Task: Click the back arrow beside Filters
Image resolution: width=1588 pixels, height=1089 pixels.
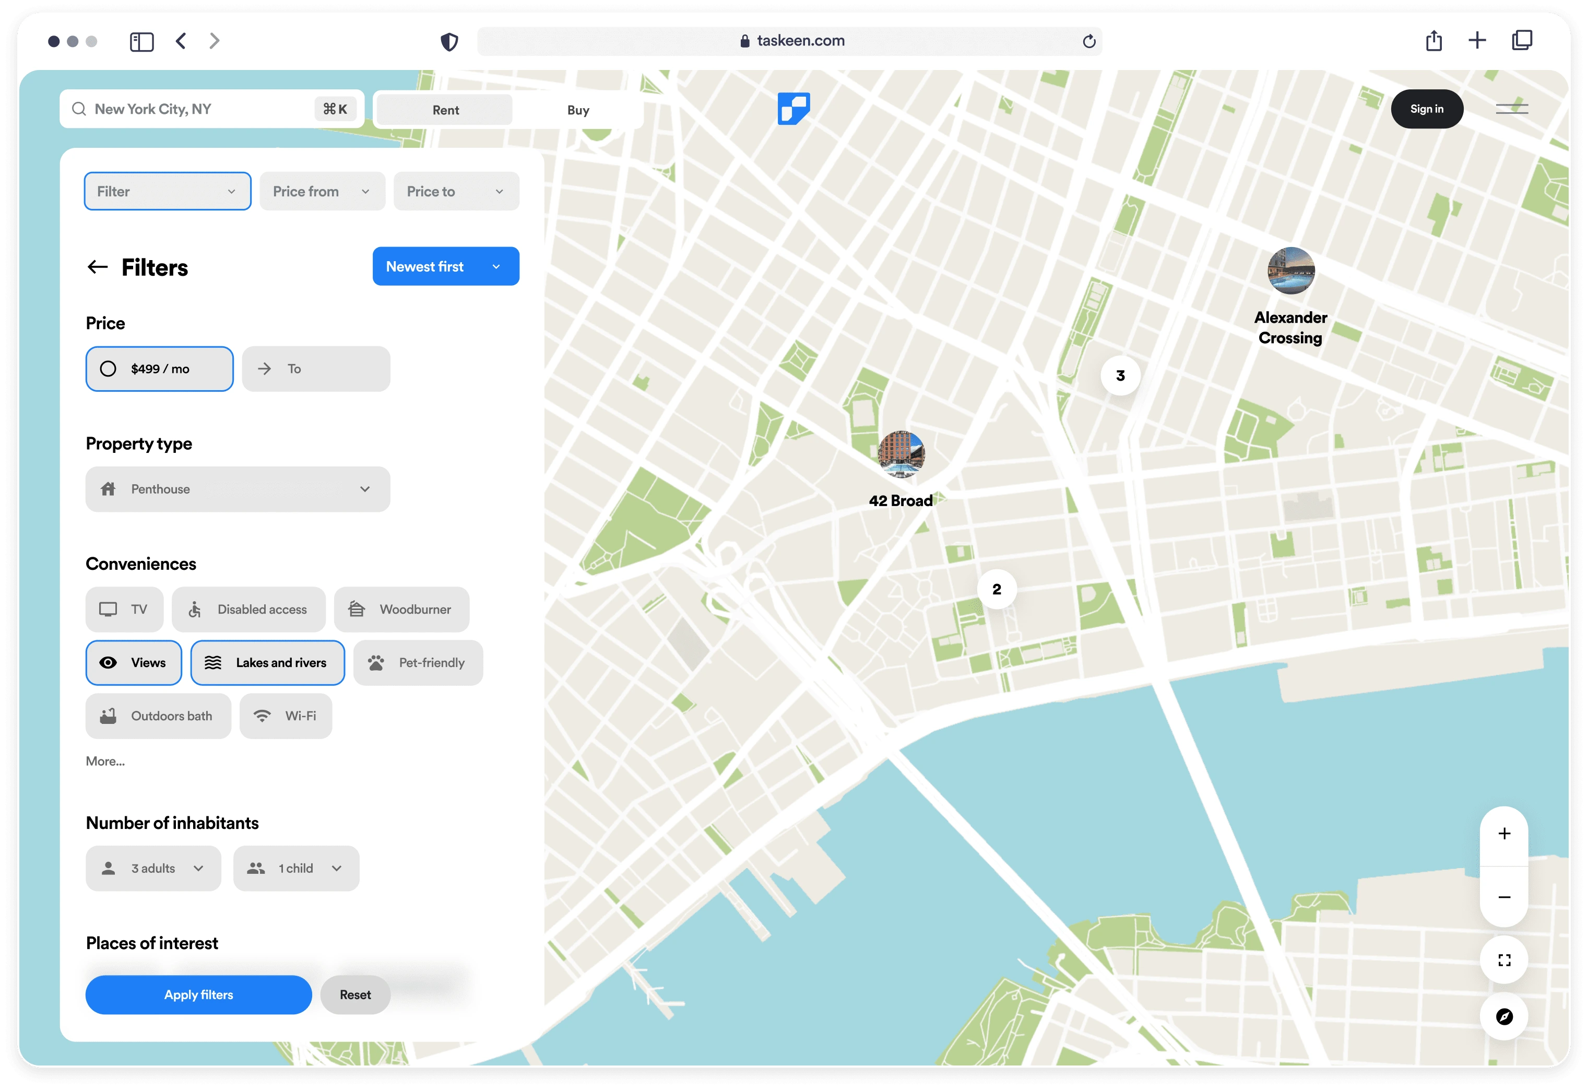Action: (98, 267)
